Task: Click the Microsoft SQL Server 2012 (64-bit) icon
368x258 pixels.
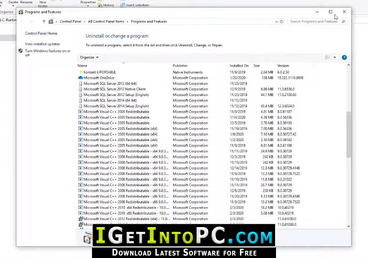Action: pyautogui.click(x=80, y=83)
